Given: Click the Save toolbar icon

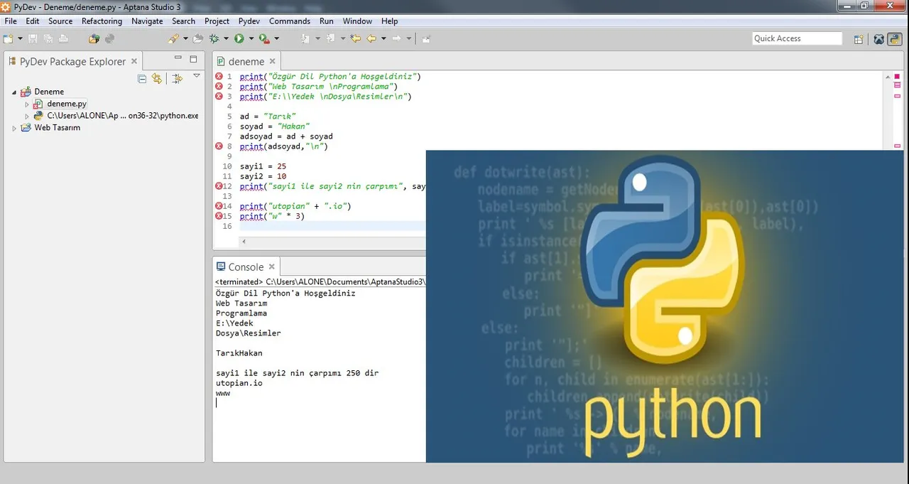Looking at the screenshot, I should [x=33, y=38].
